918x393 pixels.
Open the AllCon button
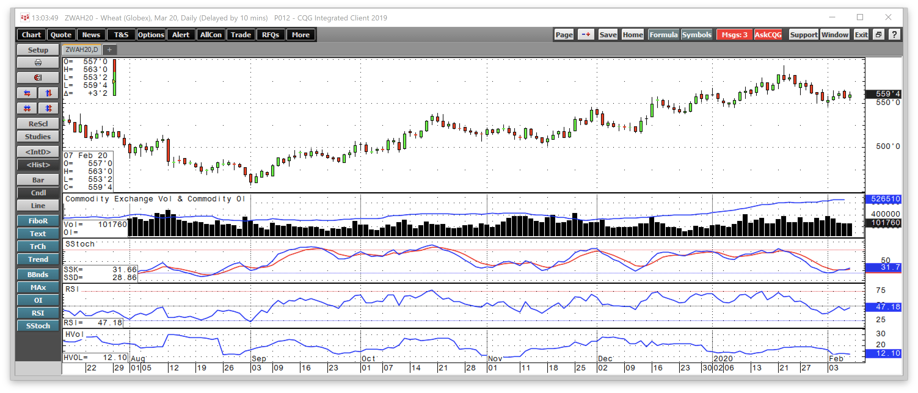pos(211,35)
